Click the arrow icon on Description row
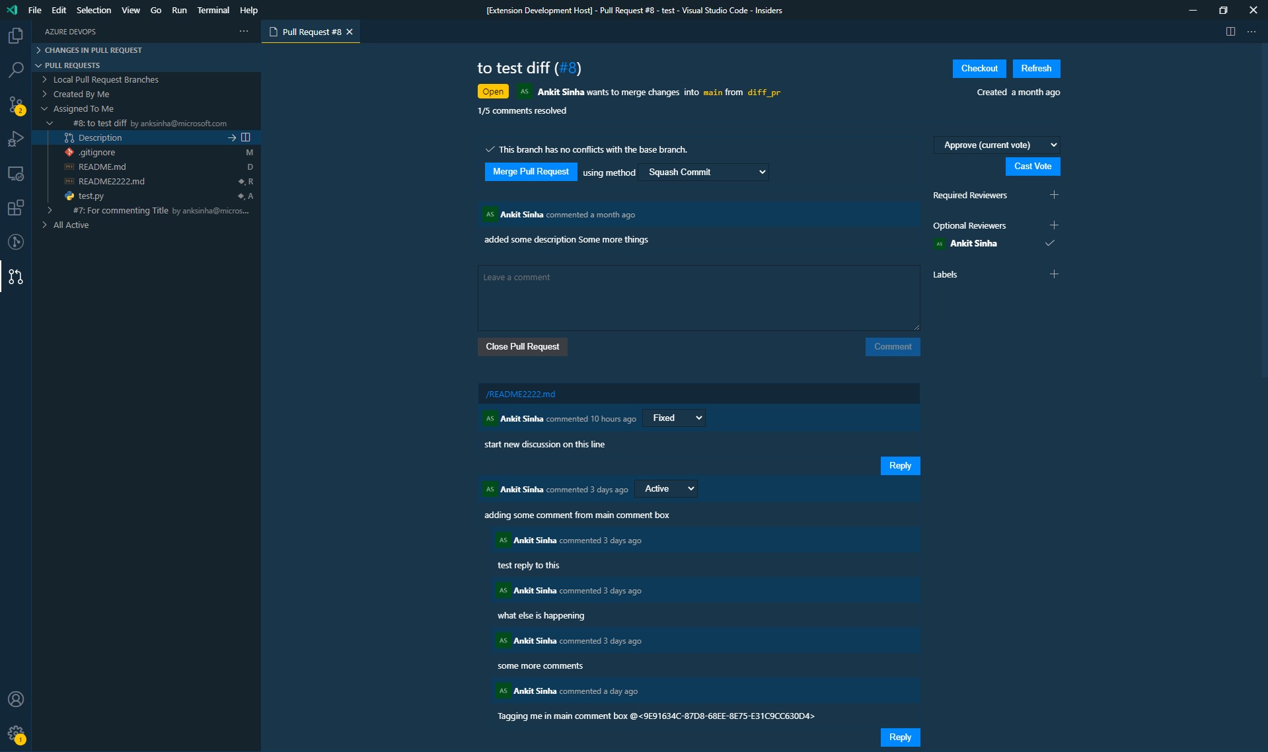The height and width of the screenshot is (752, 1268). (232, 137)
